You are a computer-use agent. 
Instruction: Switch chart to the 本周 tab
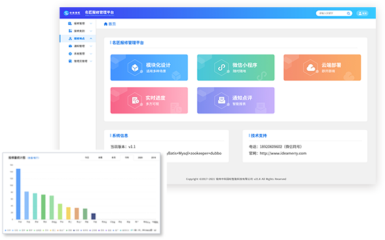pyautogui.click(x=100, y=157)
